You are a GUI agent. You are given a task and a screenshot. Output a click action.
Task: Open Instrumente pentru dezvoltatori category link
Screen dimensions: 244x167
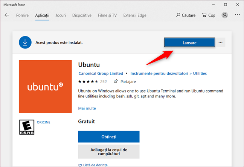(159, 73)
